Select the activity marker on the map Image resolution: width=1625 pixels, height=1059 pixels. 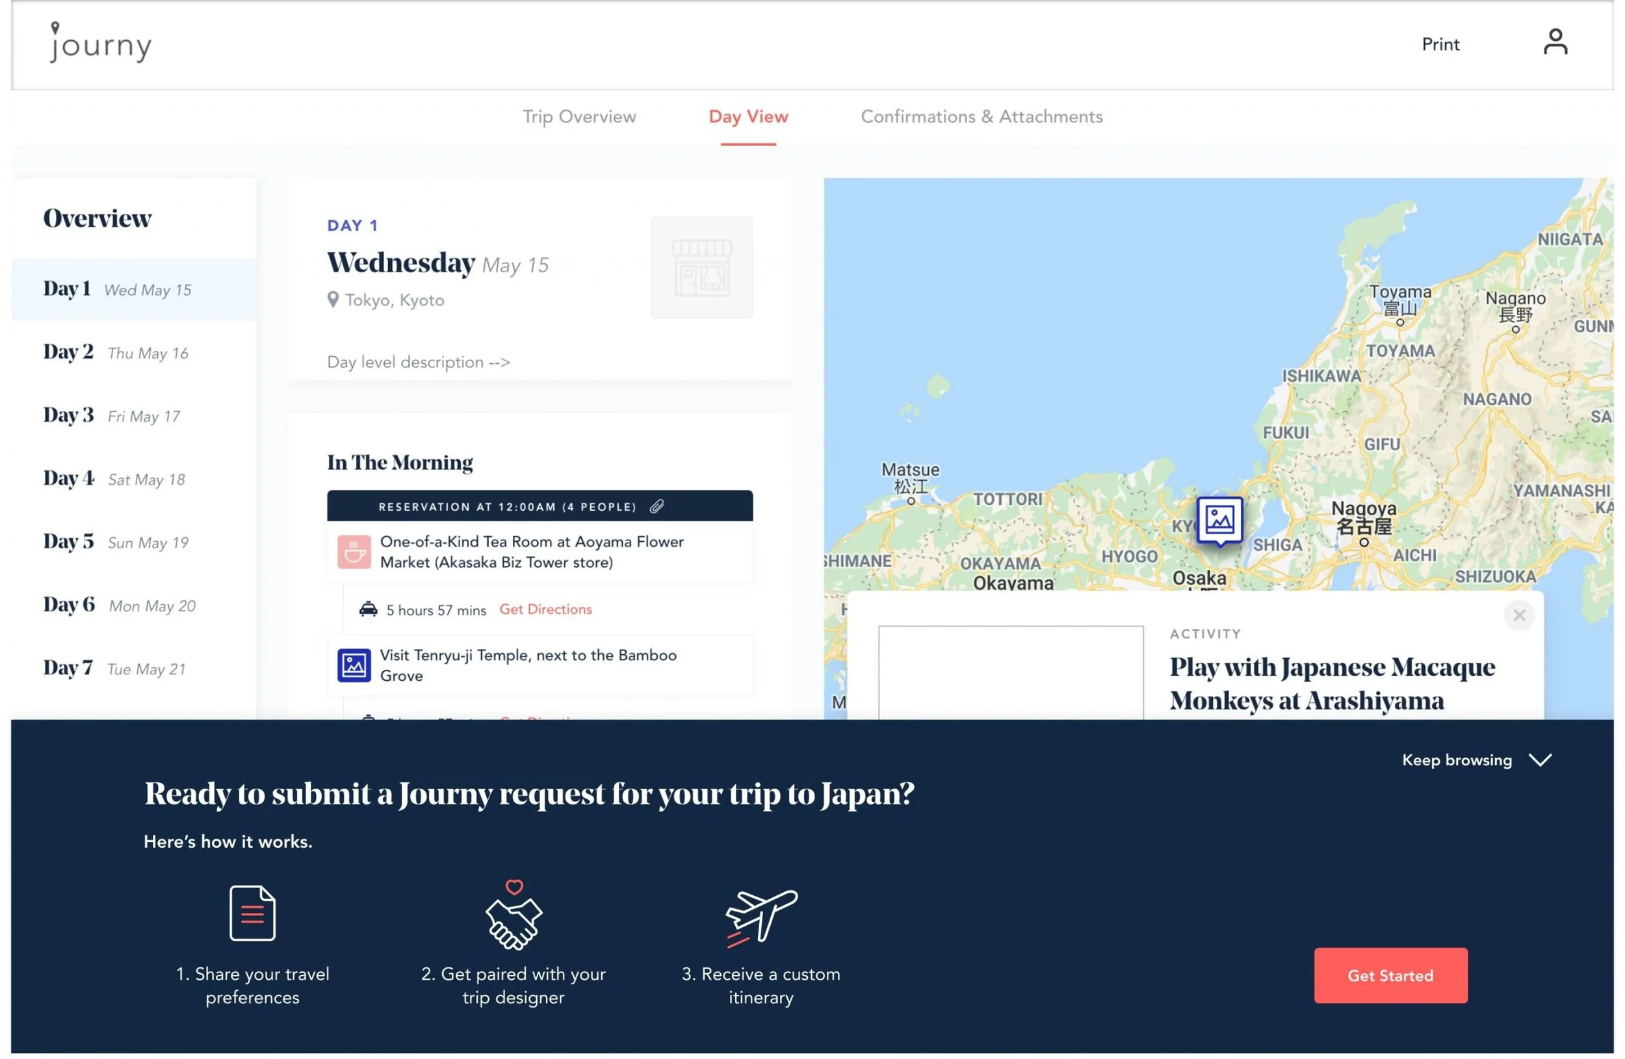coord(1219,520)
